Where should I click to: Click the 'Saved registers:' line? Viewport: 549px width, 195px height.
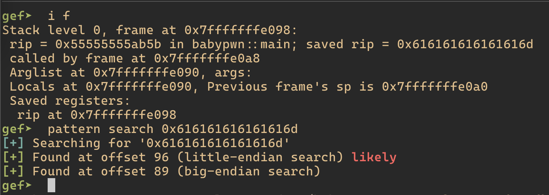pyautogui.click(x=70, y=101)
